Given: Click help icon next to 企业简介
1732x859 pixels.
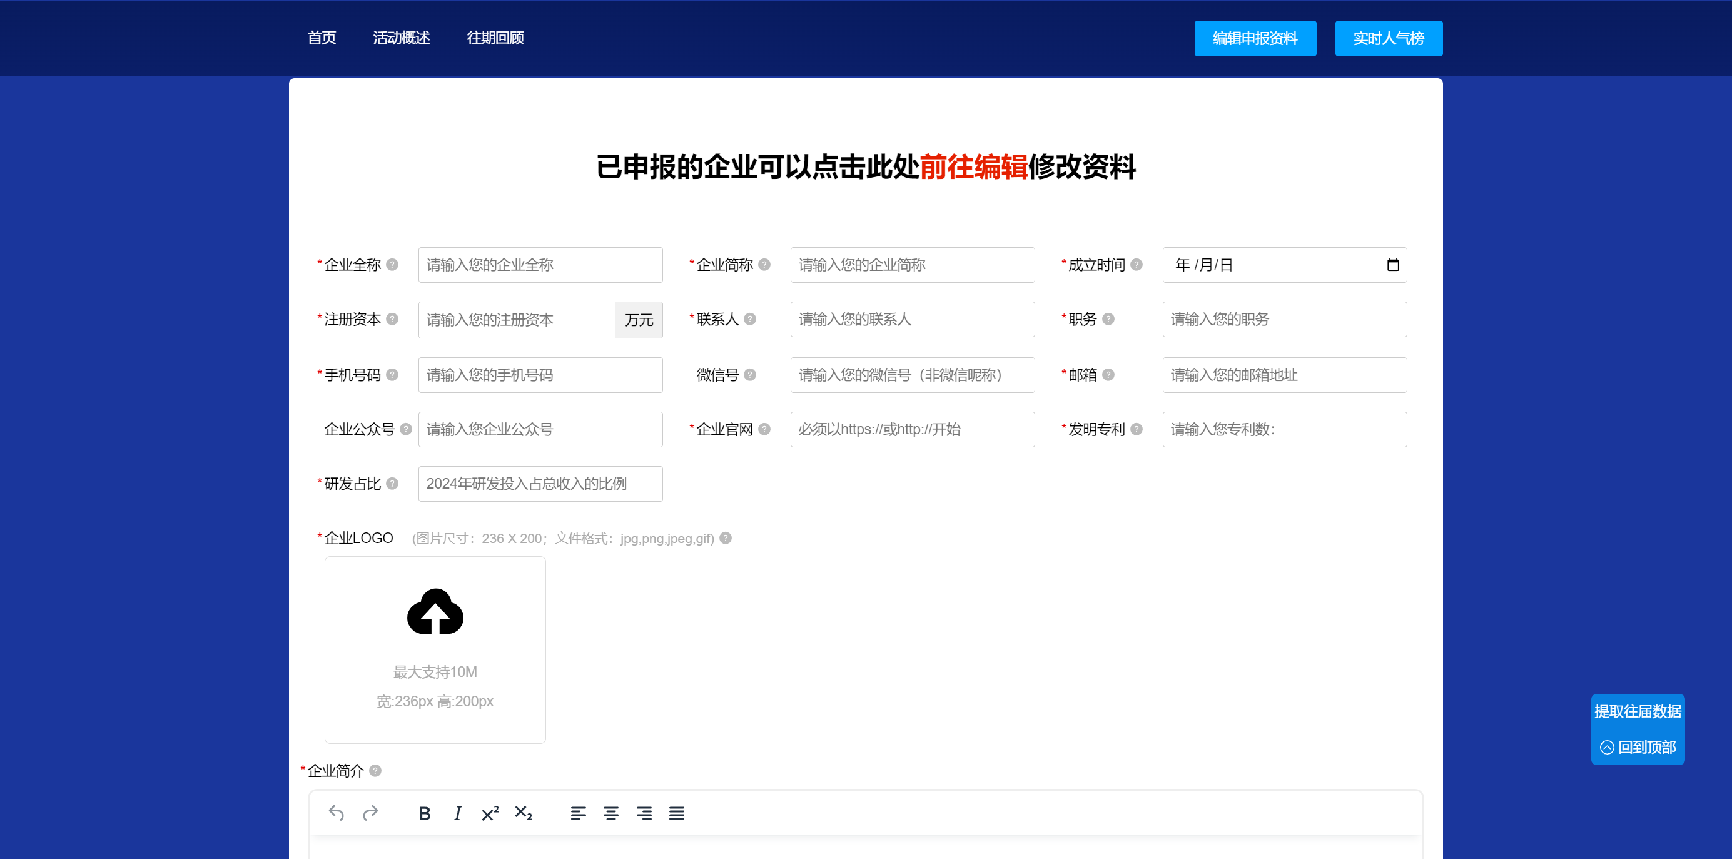Looking at the screenshot, I should point(376,771).
